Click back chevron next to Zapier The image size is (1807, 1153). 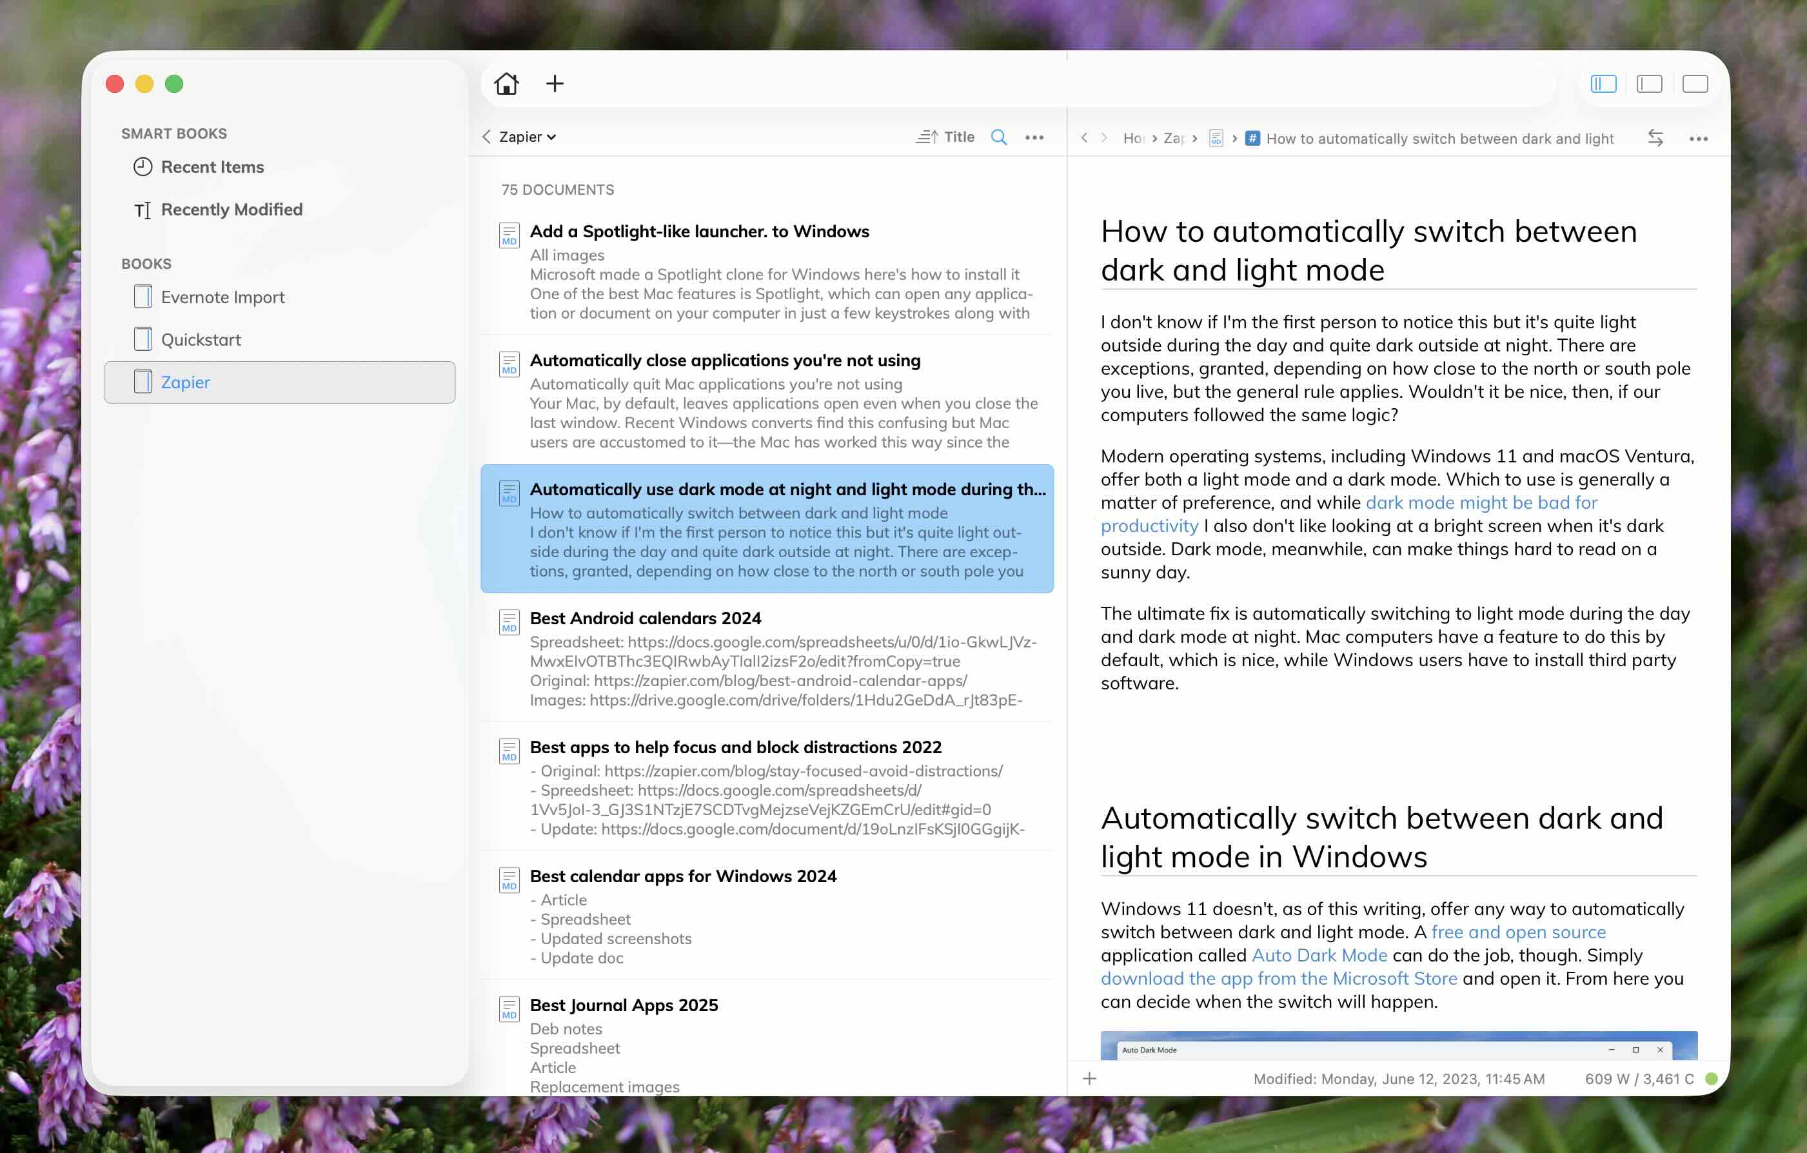(486, 137)
